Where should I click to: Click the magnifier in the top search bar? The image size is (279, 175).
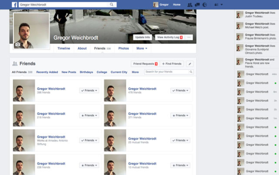pos(112,5)
